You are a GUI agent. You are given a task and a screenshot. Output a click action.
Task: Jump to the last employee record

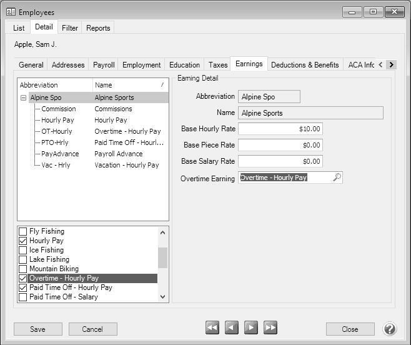pyautogui.click(x=270, y=328)
